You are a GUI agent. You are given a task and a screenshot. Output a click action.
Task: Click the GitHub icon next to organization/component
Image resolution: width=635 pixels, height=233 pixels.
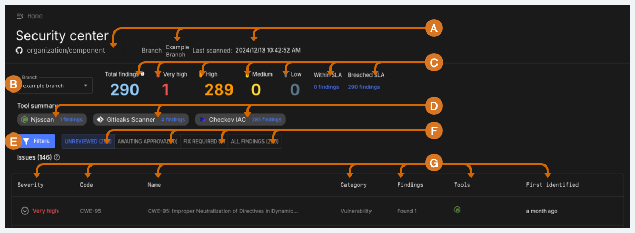[20, 50]
